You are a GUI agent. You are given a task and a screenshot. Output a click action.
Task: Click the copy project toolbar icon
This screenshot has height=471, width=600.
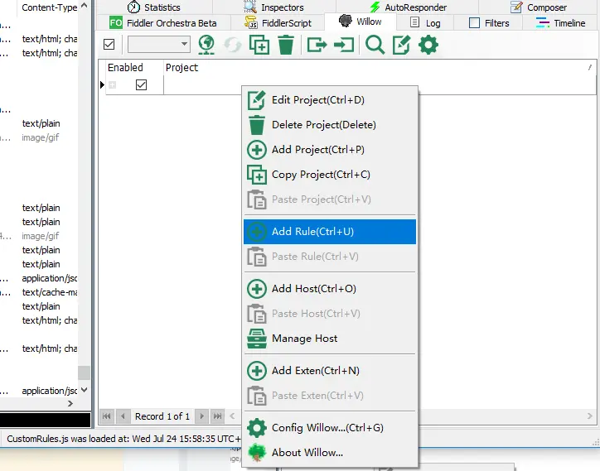pos(259,45)
